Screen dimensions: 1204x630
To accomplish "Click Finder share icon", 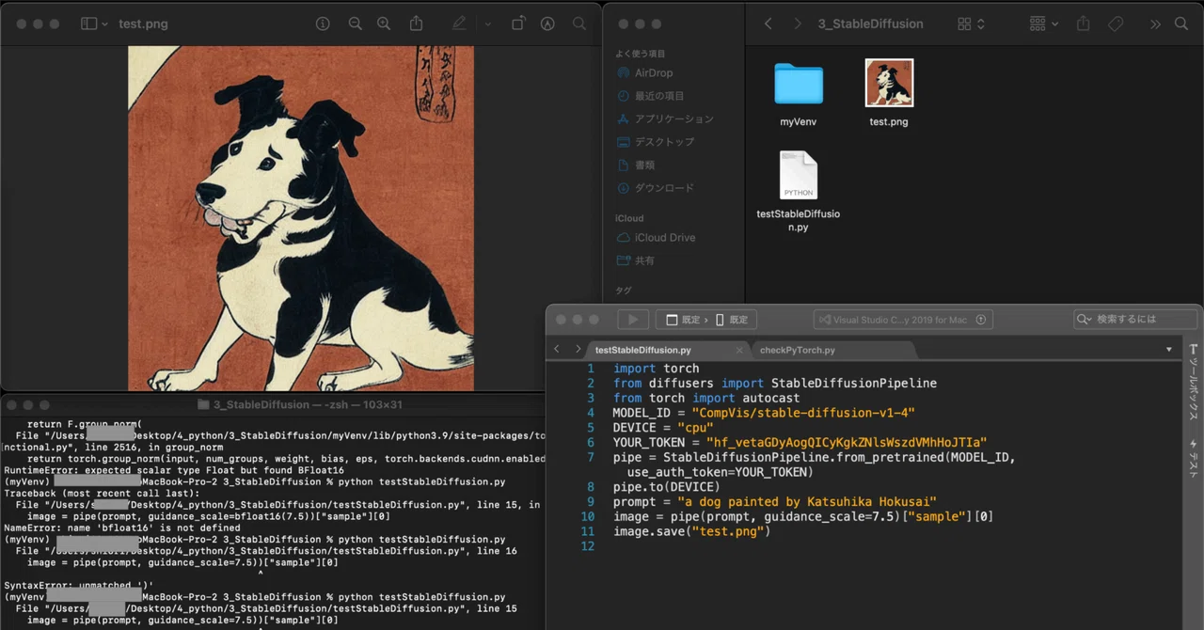I will click(x=1083, y=24).
